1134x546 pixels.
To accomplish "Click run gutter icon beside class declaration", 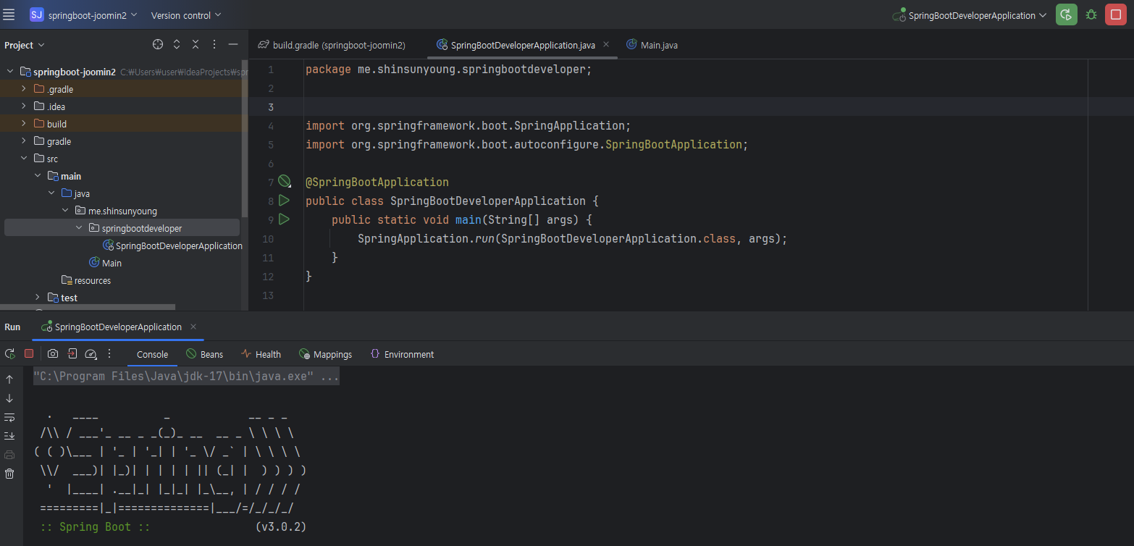I will coord(284,201).
